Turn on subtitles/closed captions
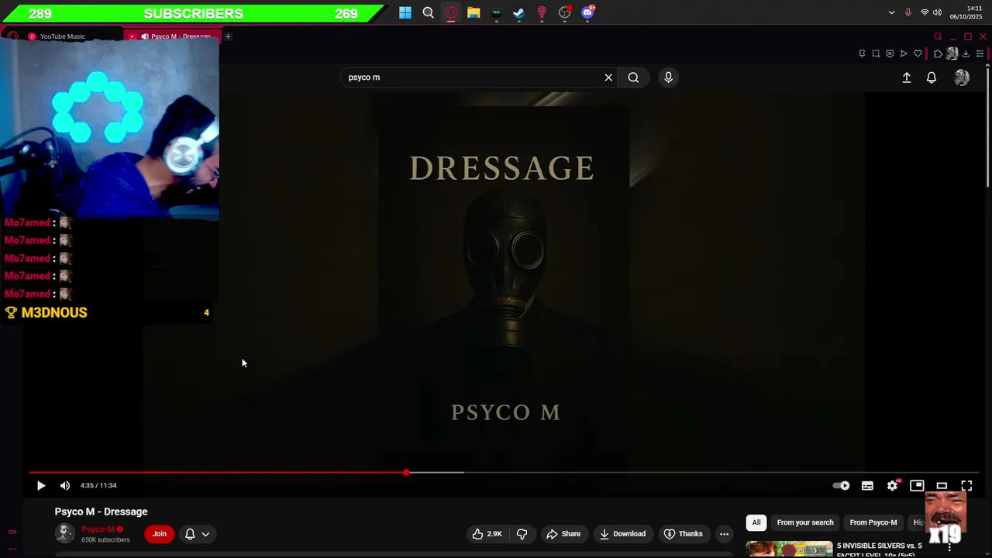The image size is (992, 558). point(867,486)
